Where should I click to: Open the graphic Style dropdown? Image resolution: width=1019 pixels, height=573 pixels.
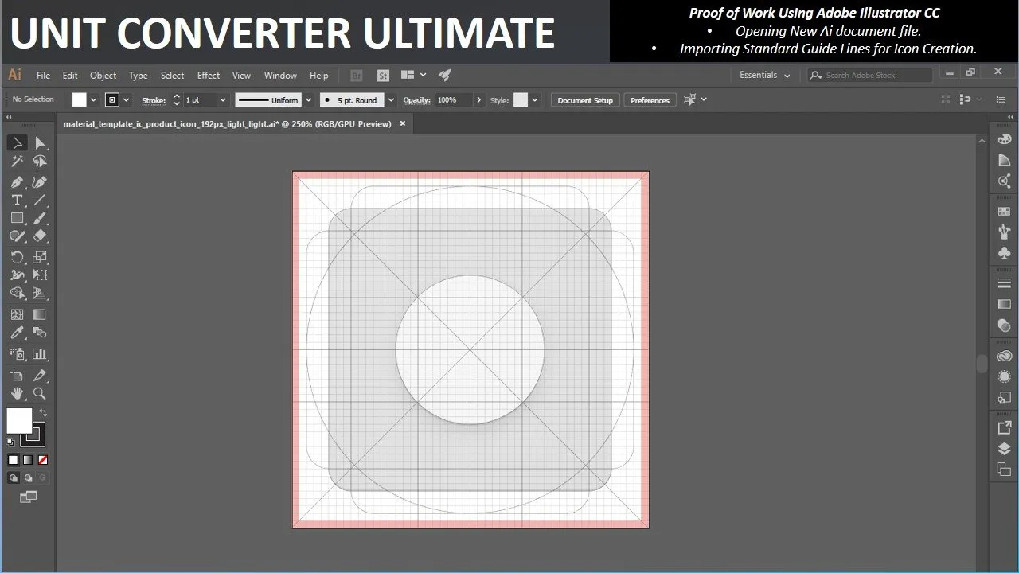coord(534,100)
